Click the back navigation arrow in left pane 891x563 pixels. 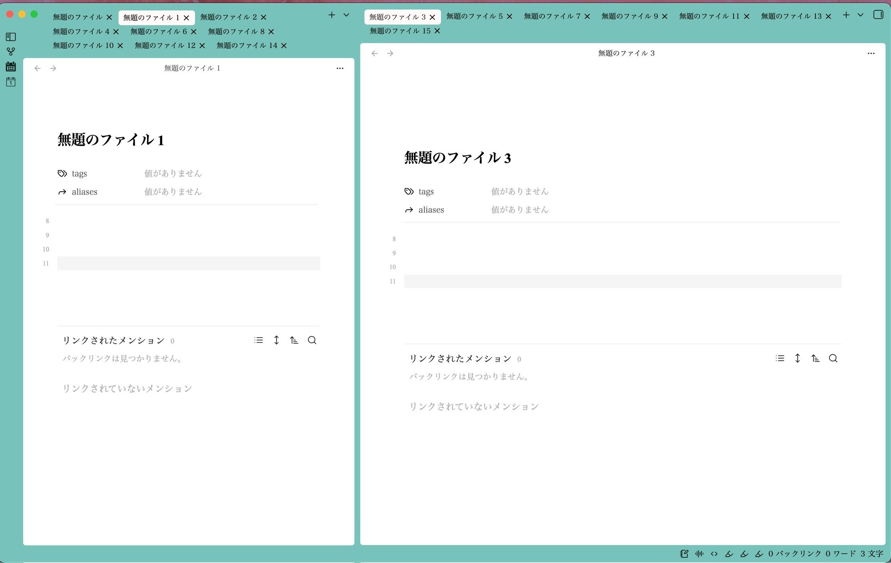37,68
